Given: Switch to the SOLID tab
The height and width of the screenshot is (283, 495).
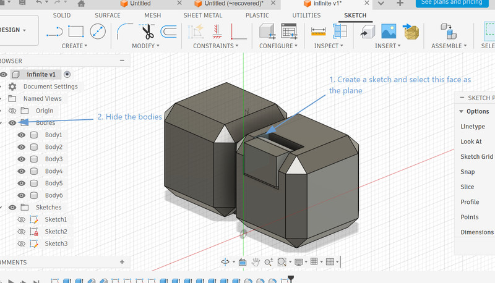Looking at the screenshot, I should (62, 15).
